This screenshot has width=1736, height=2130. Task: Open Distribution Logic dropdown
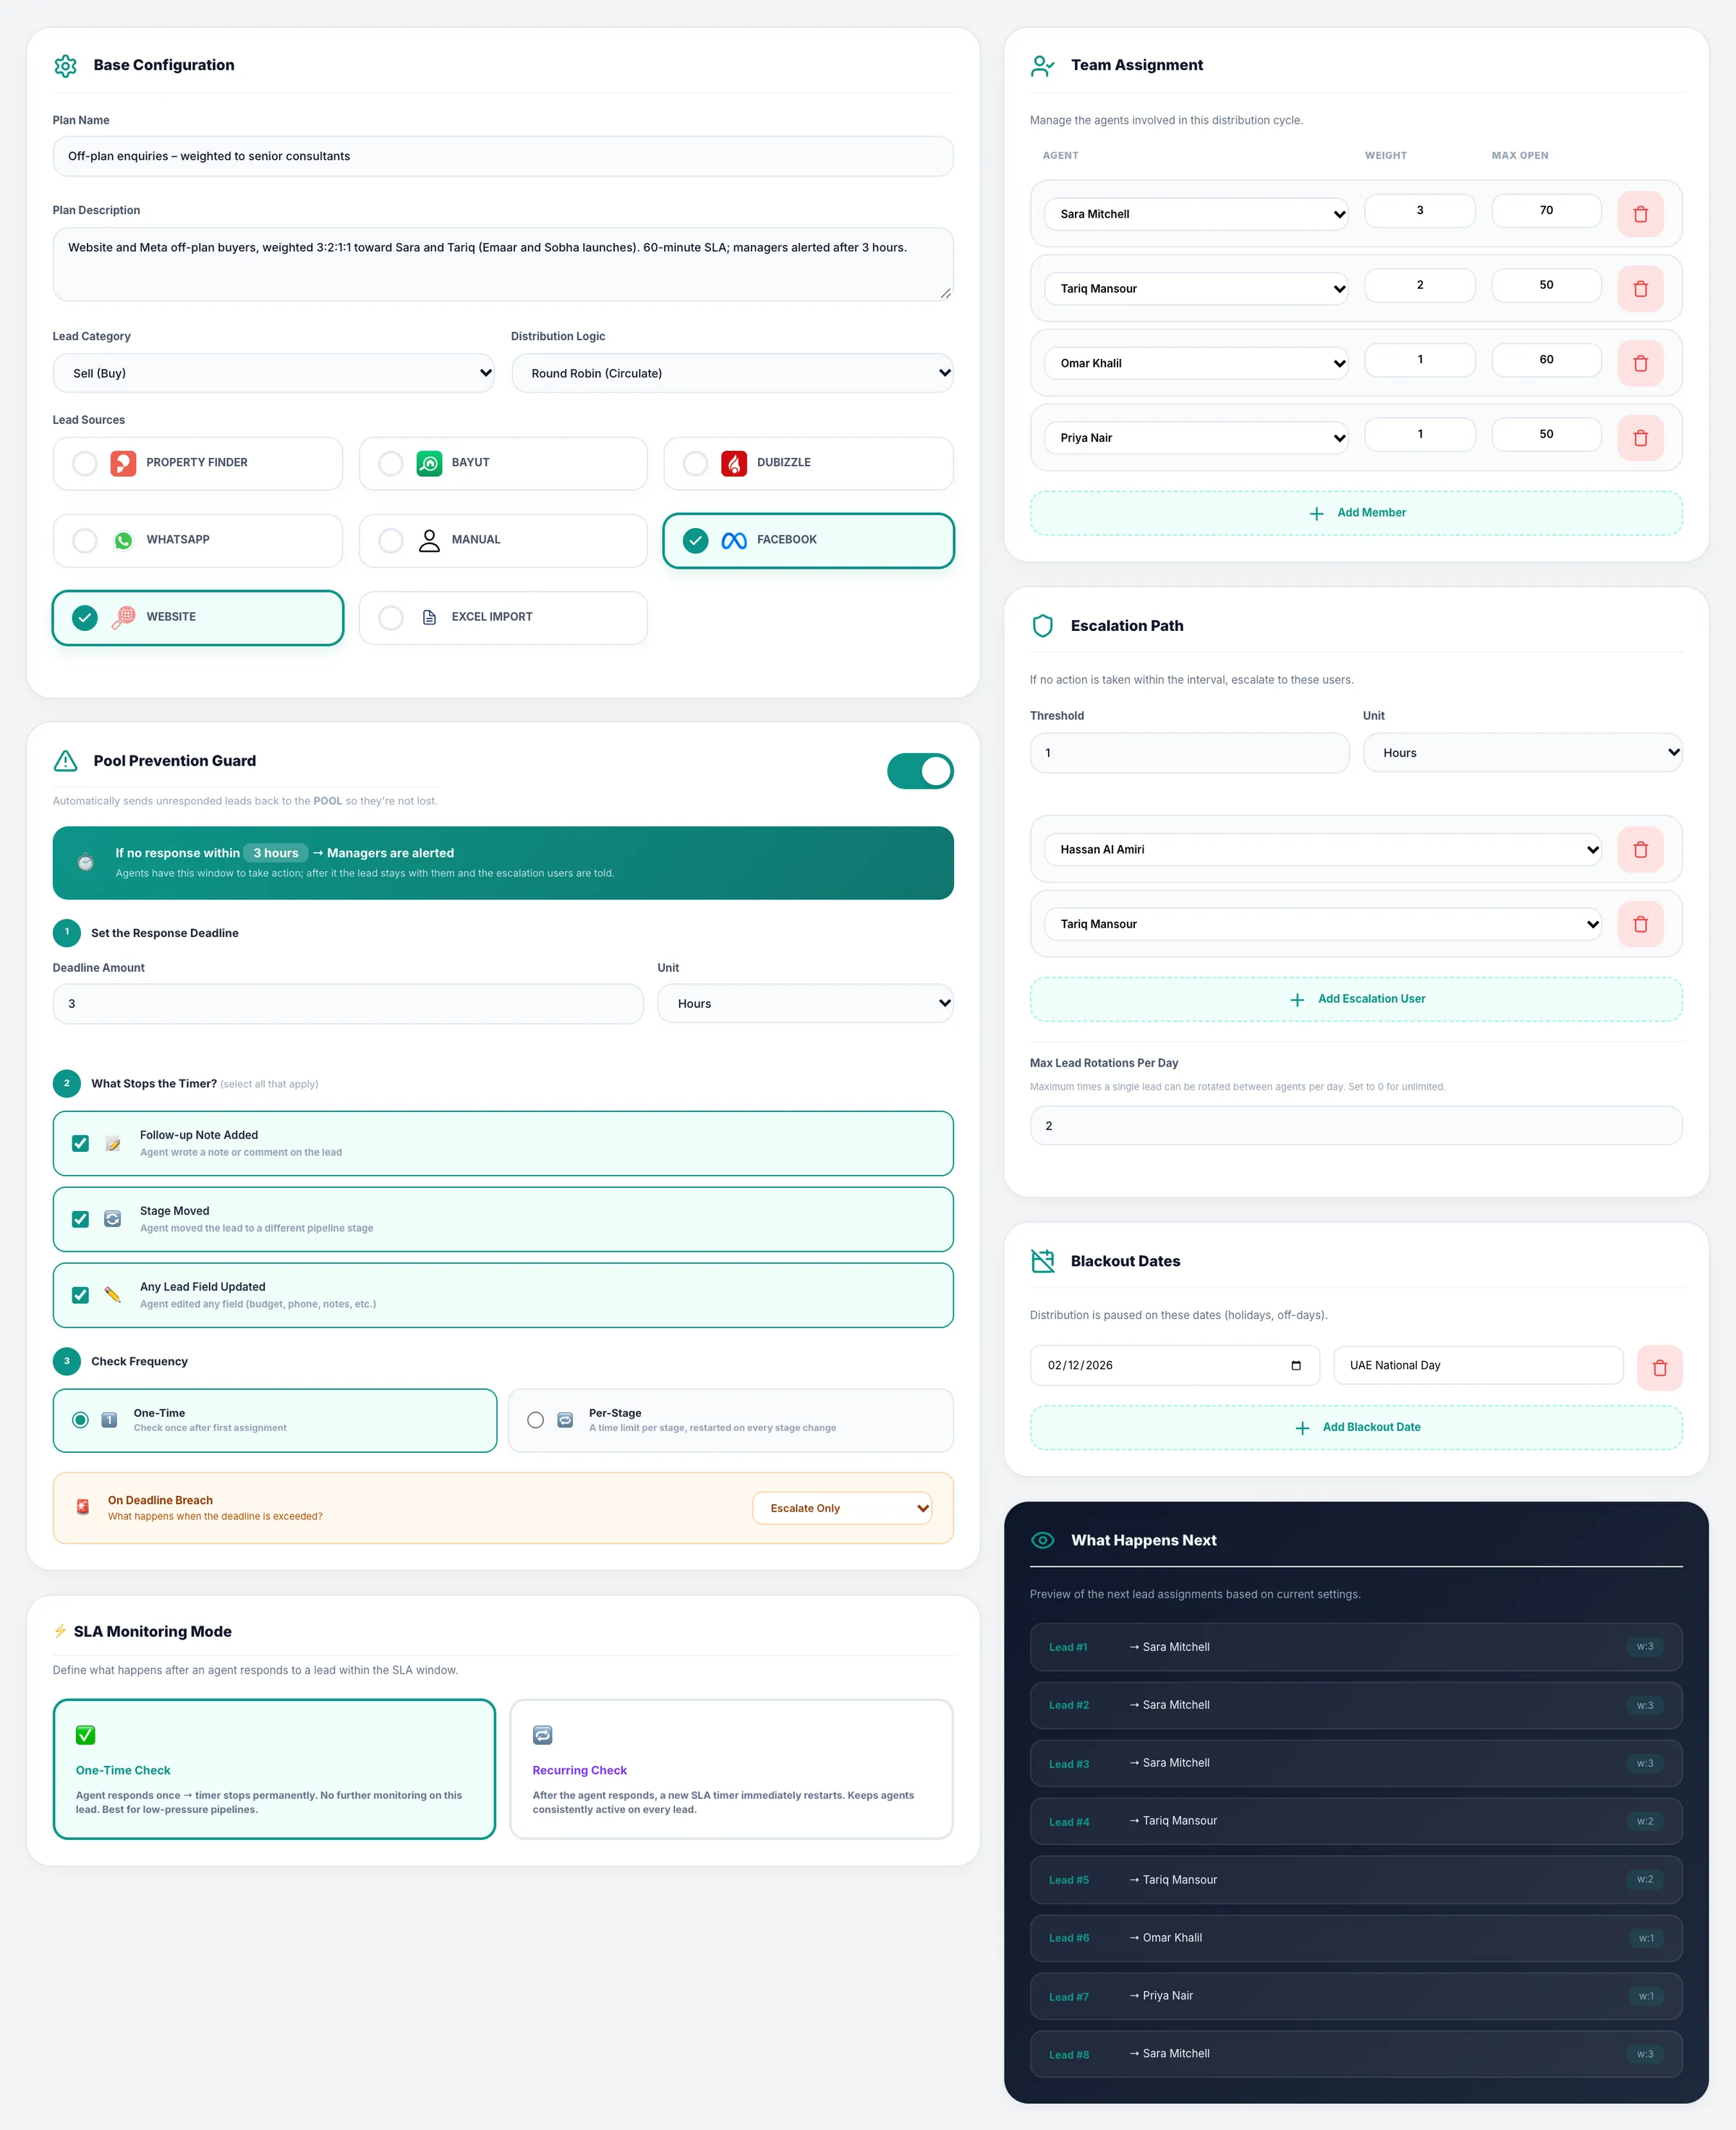click(732, 373)
